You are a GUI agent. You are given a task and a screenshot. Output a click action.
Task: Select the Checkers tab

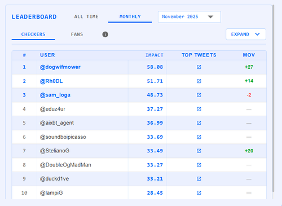pos(33,34)
